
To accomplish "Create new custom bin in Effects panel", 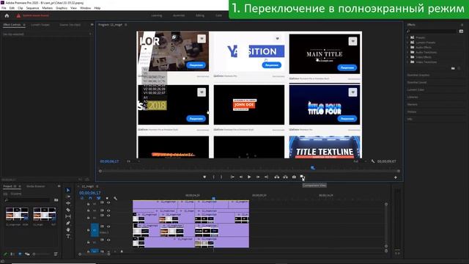I will click(x=453, y=68).
